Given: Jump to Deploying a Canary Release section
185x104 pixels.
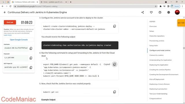Looking at the screenshot, I should point(159,84).
